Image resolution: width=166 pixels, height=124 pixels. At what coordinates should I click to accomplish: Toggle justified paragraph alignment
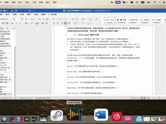tap(65, 23)
